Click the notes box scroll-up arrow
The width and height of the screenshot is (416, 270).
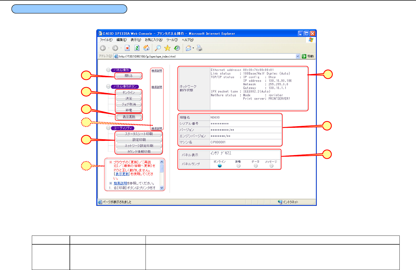pos(162,162)
